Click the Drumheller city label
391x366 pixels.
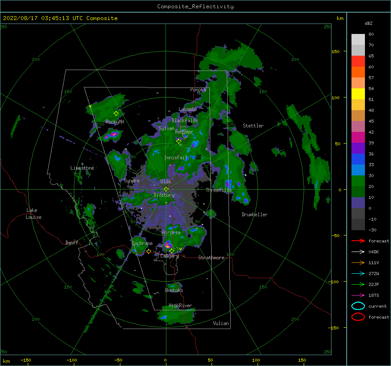(x=255, y=215)
